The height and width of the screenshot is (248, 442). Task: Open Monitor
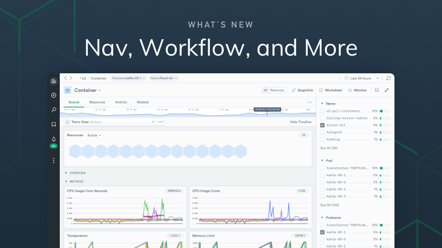point(357,90)
